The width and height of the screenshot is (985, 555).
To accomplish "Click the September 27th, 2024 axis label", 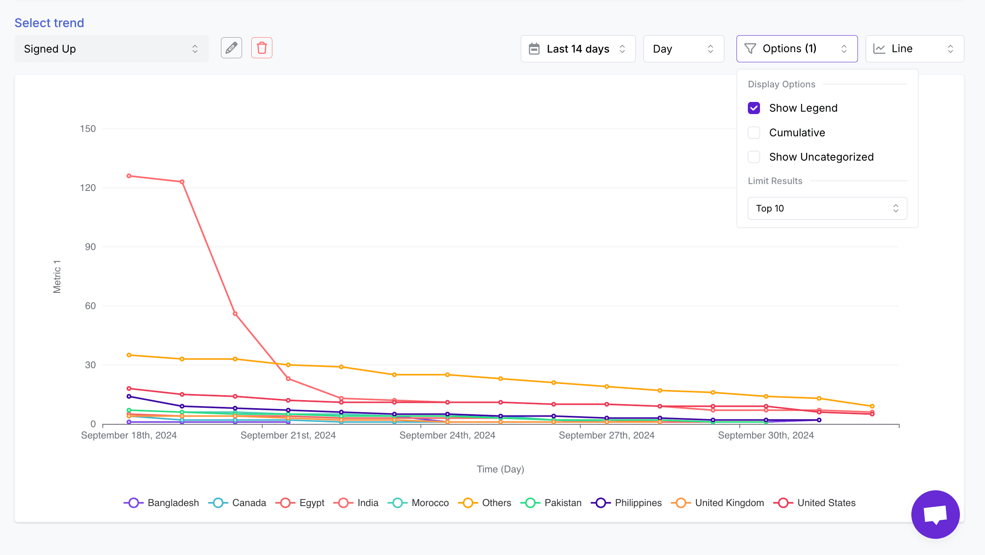I will coord(607,435).
